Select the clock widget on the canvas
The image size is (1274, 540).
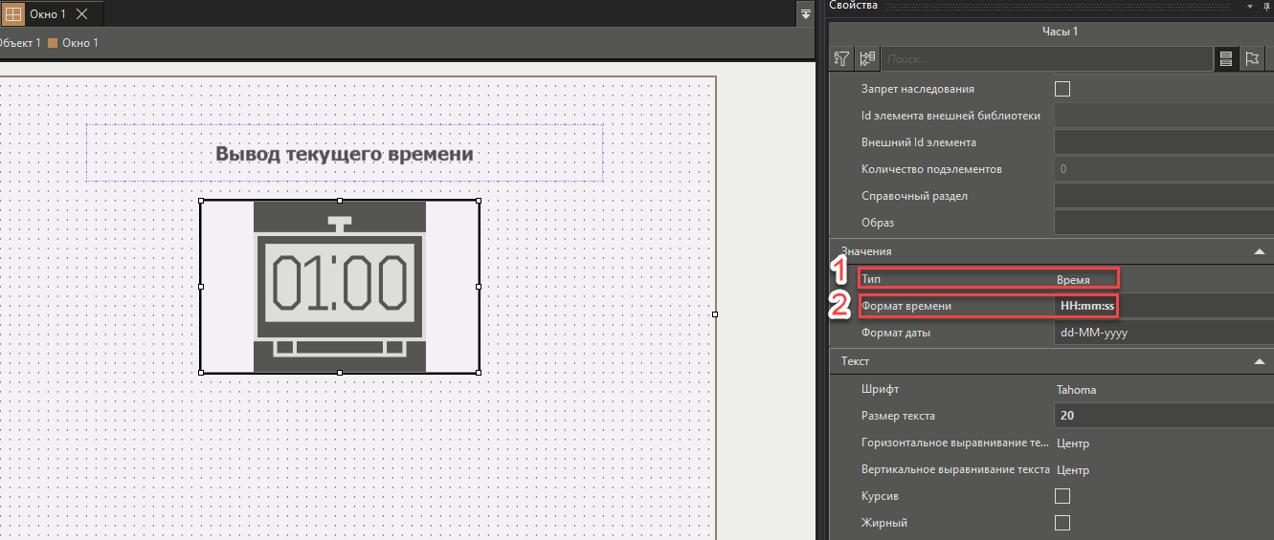340,287
